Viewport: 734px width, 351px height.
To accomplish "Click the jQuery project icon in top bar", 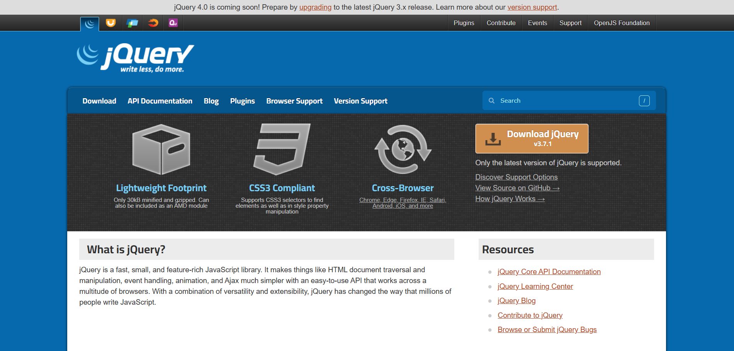I will (90, 24).
